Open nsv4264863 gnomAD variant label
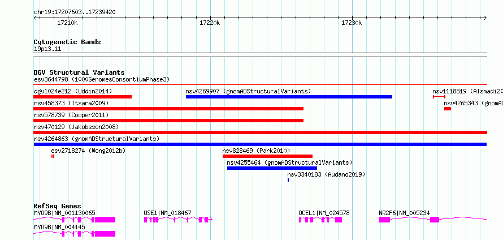The image size is (503, 240). 97,139
